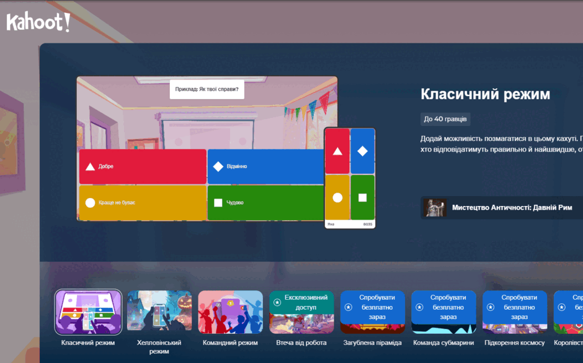Click the red Добре answer tile
This screenshot has height=363, width=583.
[143, 166]
